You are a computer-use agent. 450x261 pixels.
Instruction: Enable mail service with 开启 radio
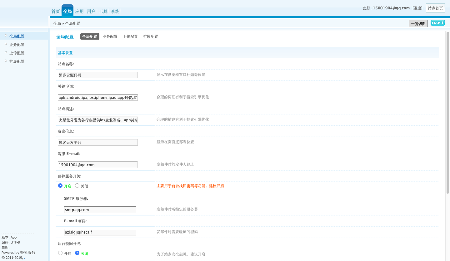pyautogui.click(x=60, y=186)
